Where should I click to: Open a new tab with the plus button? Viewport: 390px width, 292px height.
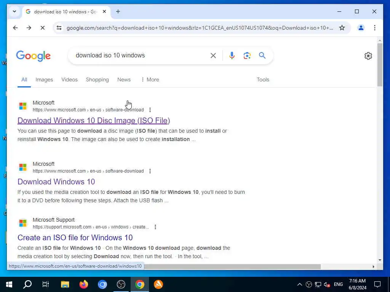coord(118,11)
